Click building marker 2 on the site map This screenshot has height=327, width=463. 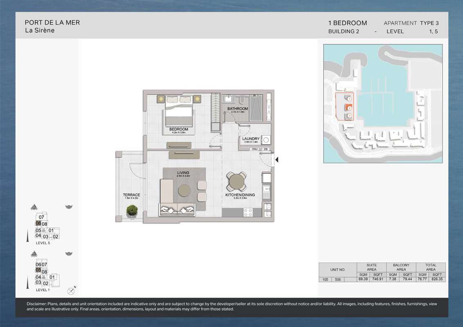(x=349, y=108)
